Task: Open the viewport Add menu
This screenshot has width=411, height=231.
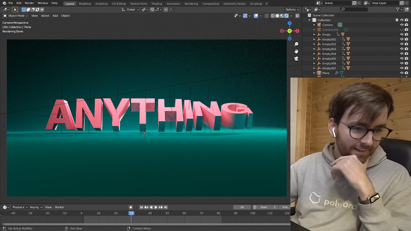Action: pos(55,16)
